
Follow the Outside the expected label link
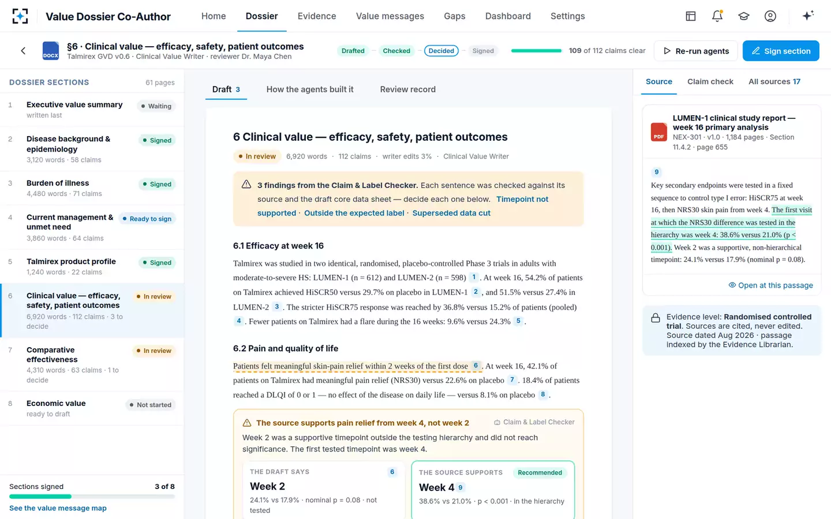tap(354, 213)
